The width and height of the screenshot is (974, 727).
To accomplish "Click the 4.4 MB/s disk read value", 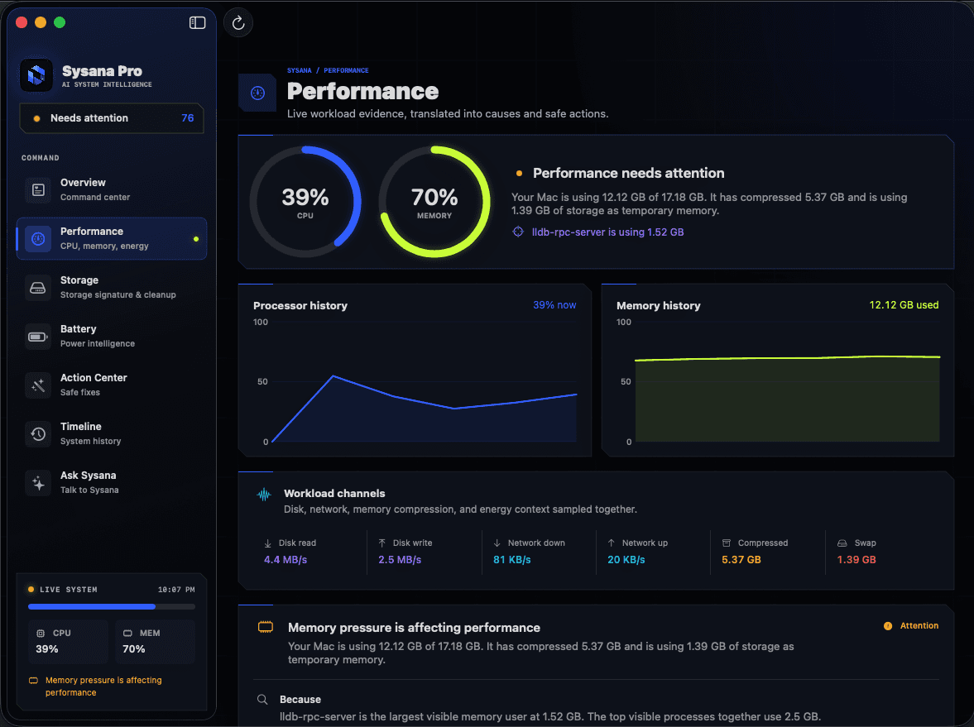I will [x=285, y=560].
